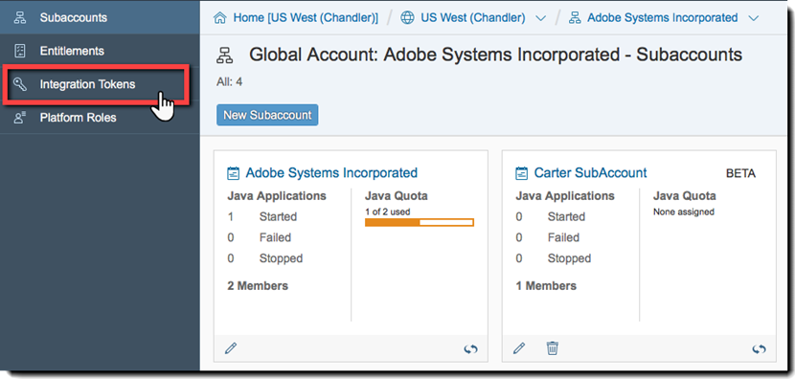
Task: Click the Subaccounts hierarchy icon in sidebar
Action: (x=20, y=18)
